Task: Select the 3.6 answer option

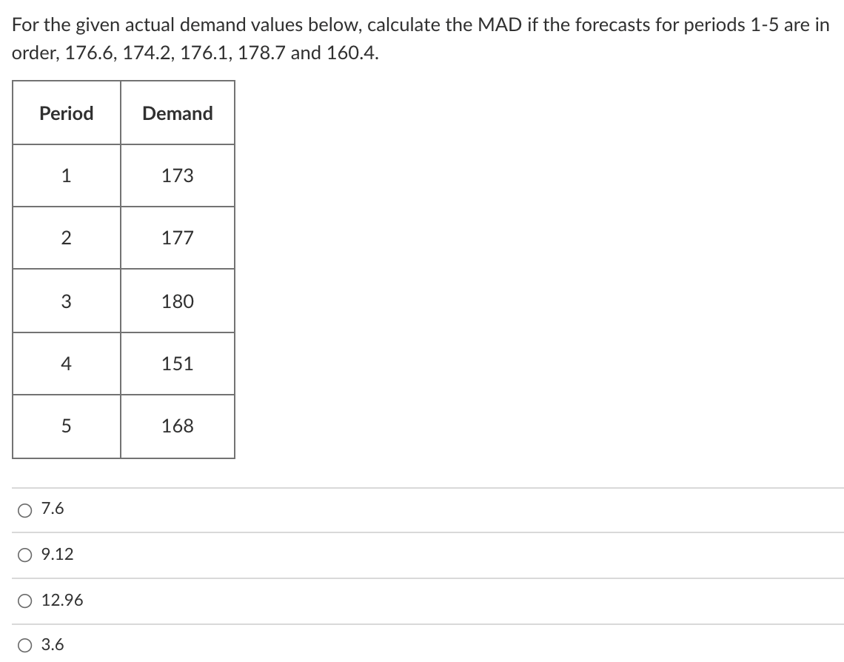Action: pyautogui.click(x=23, y=645)
